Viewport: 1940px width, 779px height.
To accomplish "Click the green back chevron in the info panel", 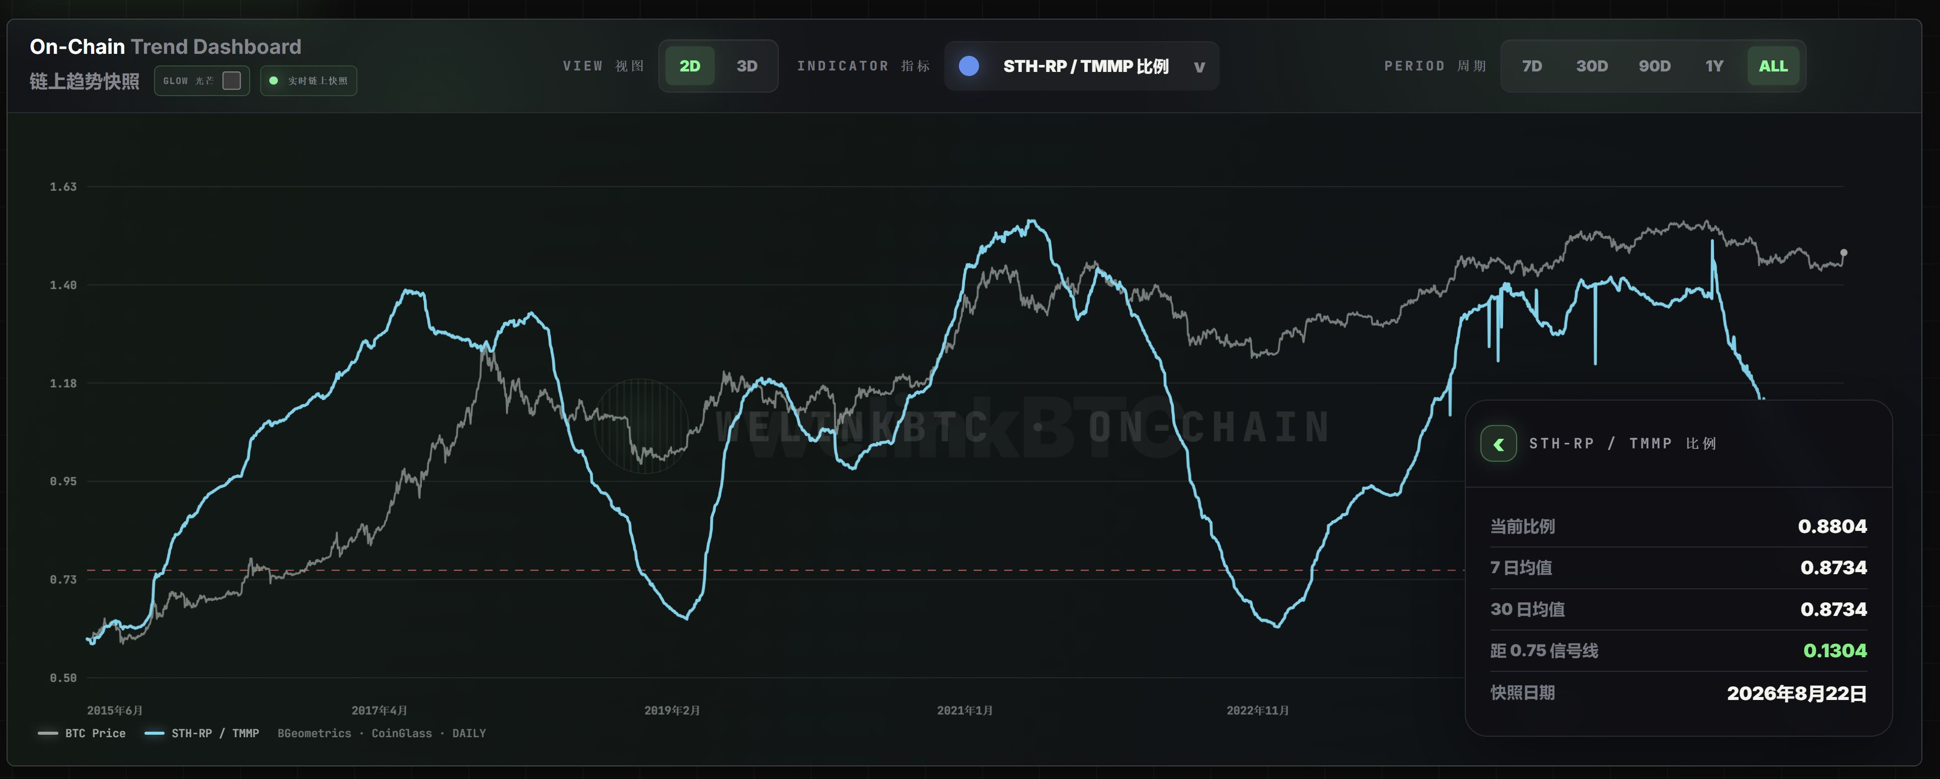I will [1498, 444].
